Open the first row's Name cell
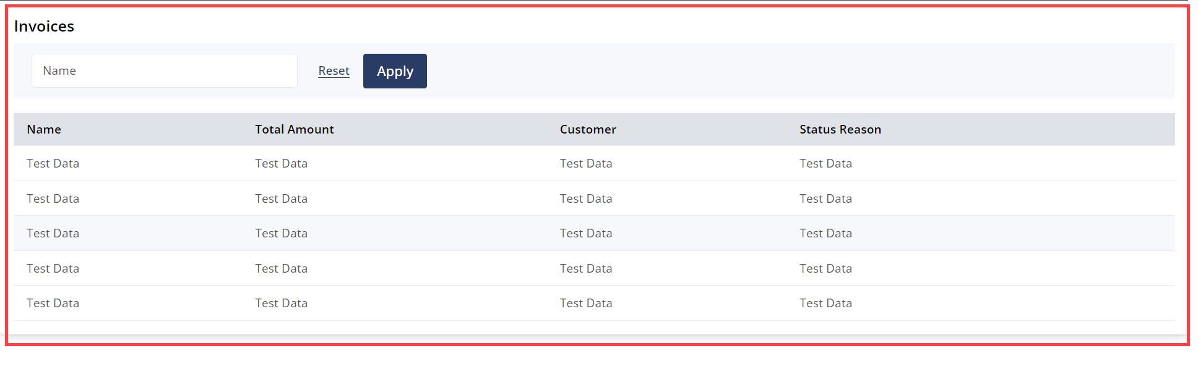This screenshot has width=1198, height=374. (53, 164)
